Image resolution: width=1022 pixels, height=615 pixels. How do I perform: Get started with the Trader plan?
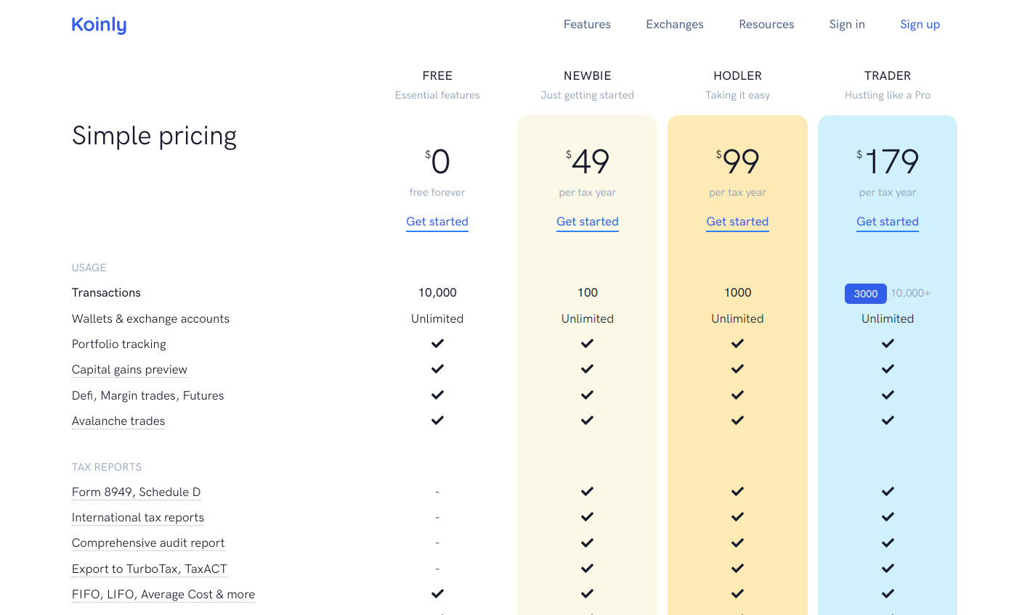[887, 222]
